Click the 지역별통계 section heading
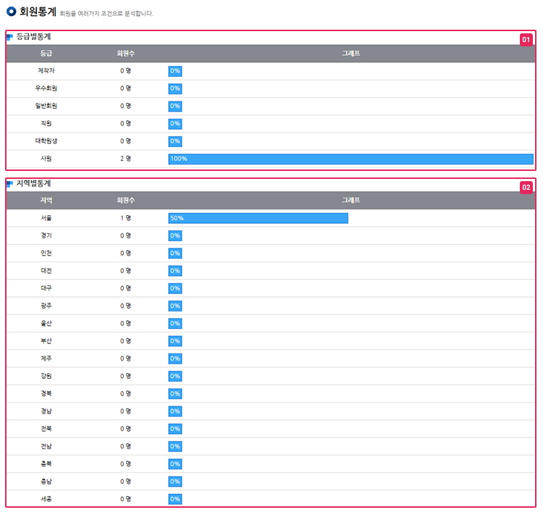The width and height of the screenshot is (543, 515). click(x=33, y=183)
